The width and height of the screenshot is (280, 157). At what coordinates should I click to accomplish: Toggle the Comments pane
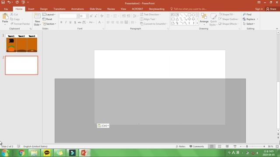point(197,147)
